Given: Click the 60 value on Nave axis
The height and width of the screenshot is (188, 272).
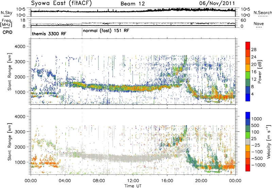Looking at the screenshot, I should tap(243, 20).
